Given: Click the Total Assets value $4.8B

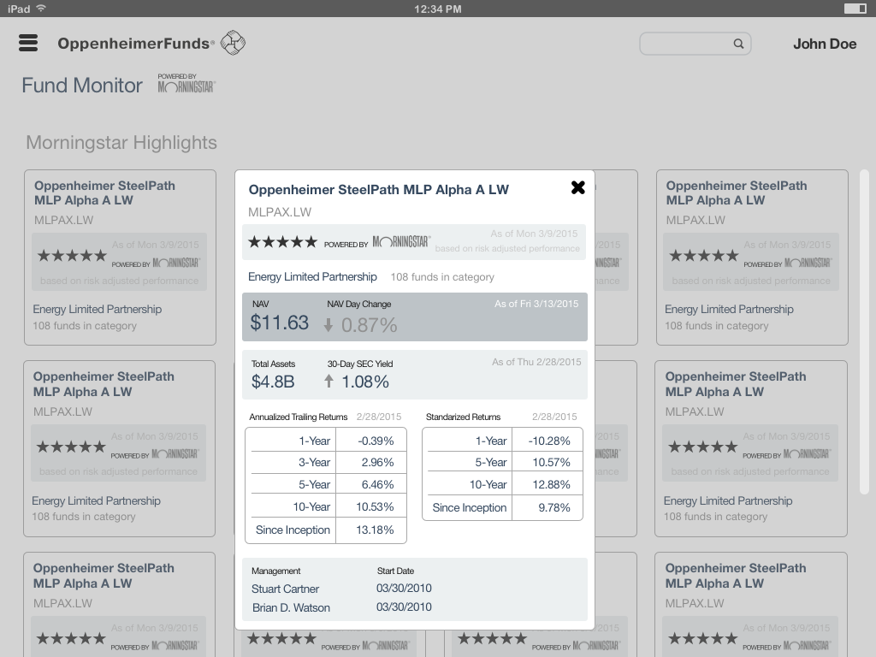Looking at the screenshot, I should click(x=273, y=382).
